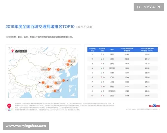Screen dimensions: 167x133
Task: Click the speed value 28.13 in 西安 row
Action: tap(147, 86)
